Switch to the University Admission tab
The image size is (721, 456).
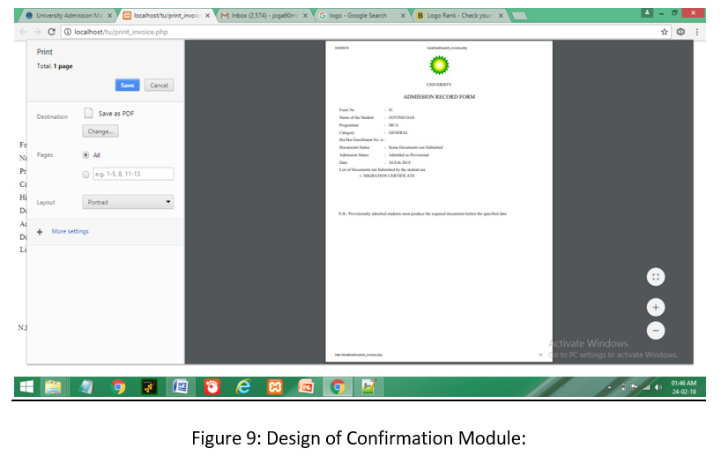click(67, 16)
